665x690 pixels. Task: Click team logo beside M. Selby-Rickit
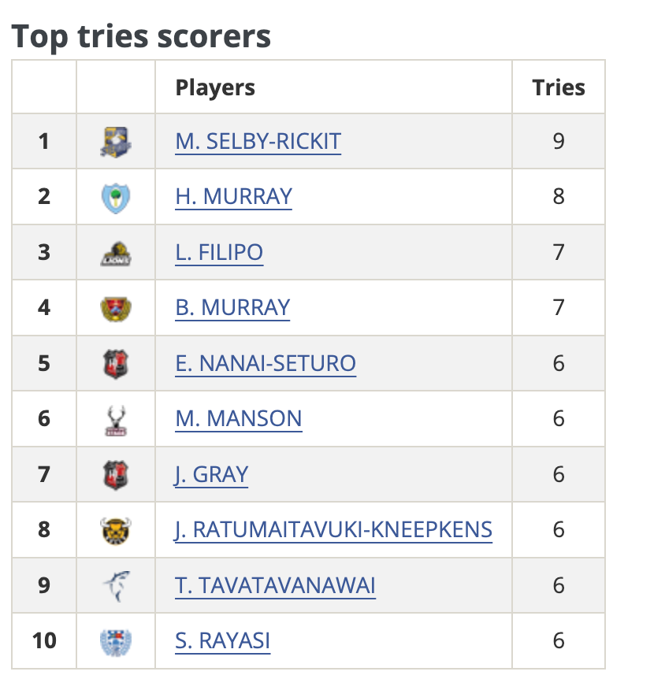[x=117, y=142]
